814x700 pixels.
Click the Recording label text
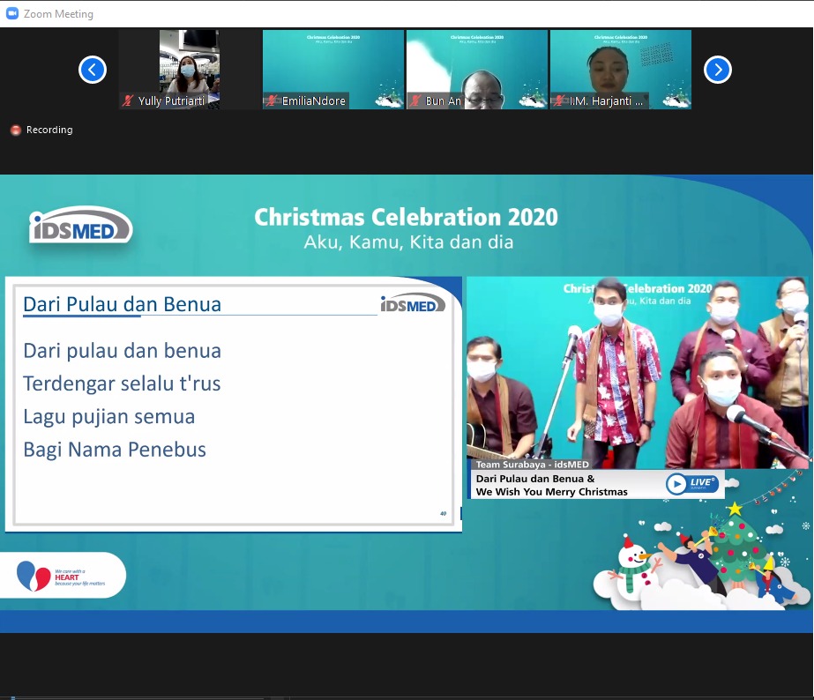49,130
